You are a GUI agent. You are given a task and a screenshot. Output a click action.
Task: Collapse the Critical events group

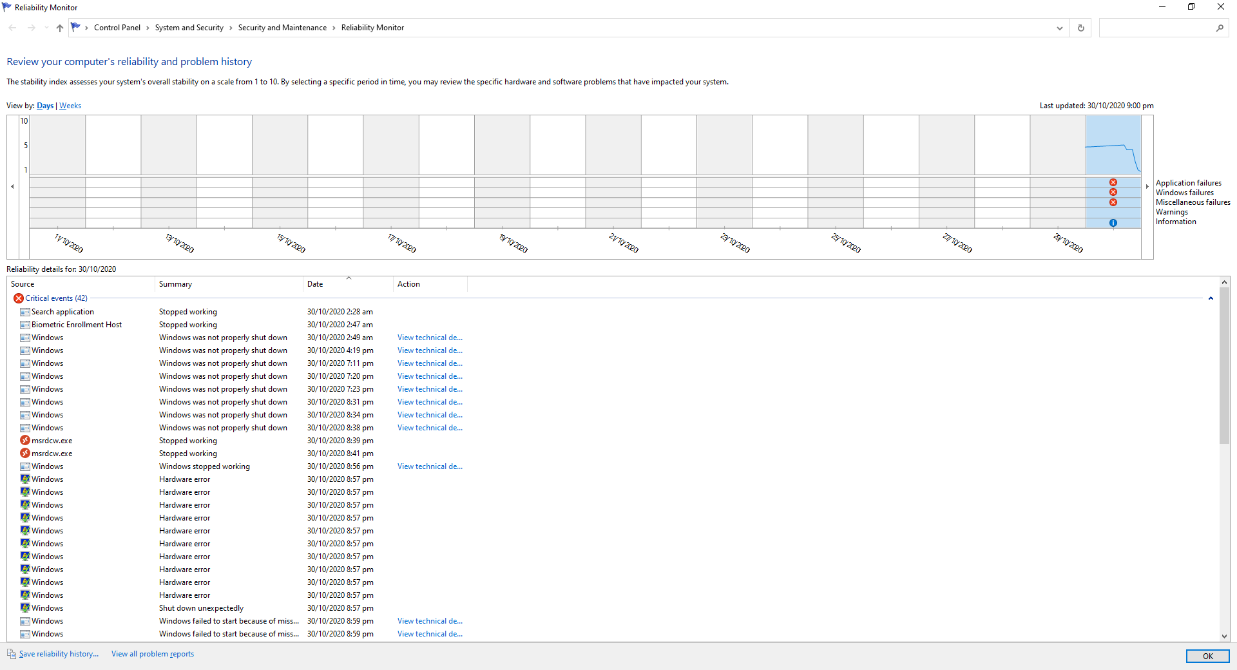click(x=1211, y=298)
